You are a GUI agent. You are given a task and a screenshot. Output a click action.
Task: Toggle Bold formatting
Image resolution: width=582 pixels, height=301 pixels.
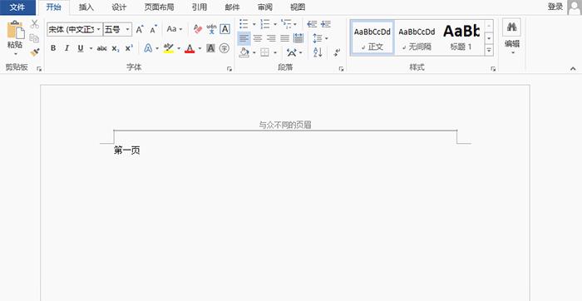pos(53,48)
